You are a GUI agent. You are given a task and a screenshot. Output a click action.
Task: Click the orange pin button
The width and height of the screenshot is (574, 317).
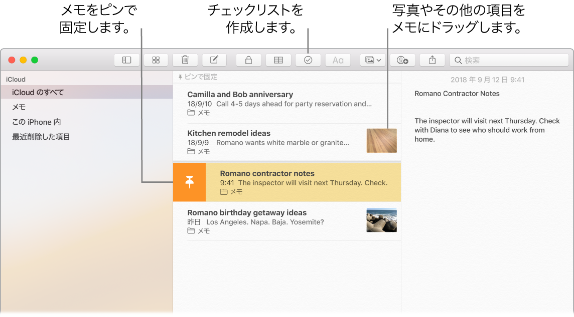pos(189,182)
